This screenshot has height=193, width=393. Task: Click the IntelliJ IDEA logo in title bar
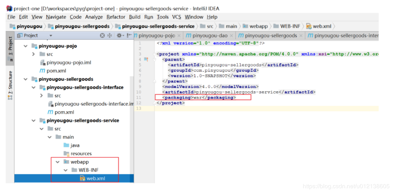click(9, 8)
